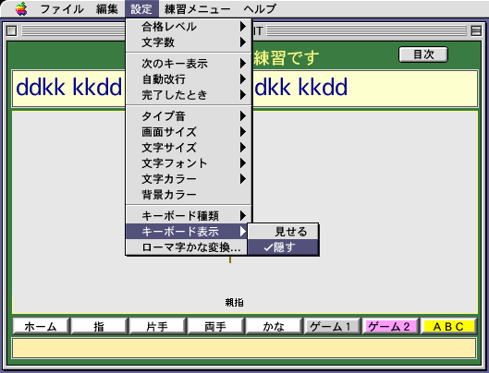Select the checked 隠す option
489x373 pixels.
pos(283,247)
